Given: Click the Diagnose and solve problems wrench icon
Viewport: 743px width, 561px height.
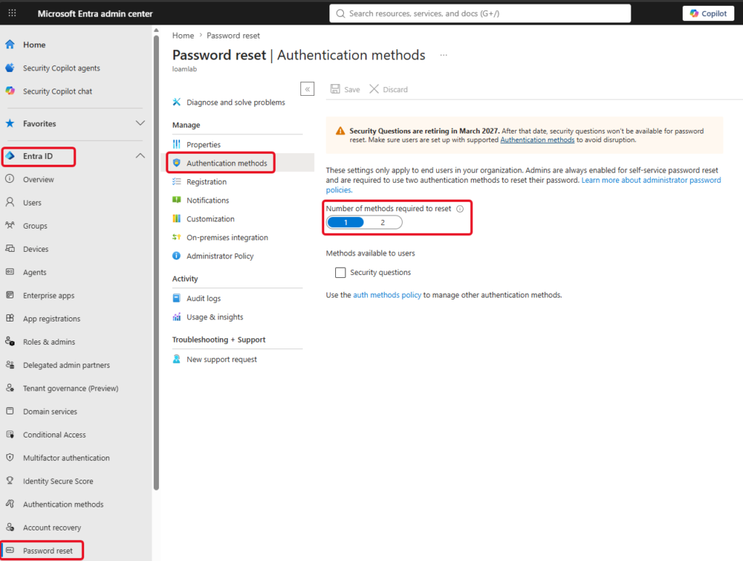Looking at the screenshot, I should [x=177, y=102].
